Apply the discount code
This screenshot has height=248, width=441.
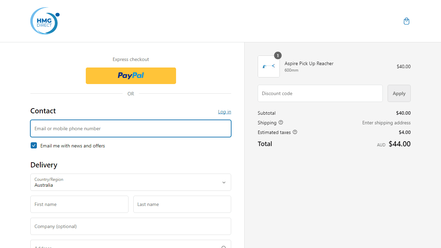(x=399, y=93)
